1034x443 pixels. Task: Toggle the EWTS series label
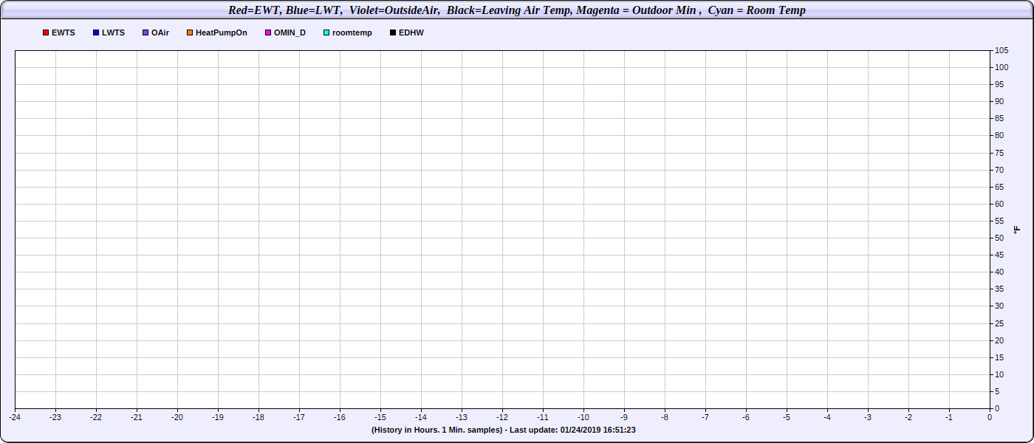[64, 33]
